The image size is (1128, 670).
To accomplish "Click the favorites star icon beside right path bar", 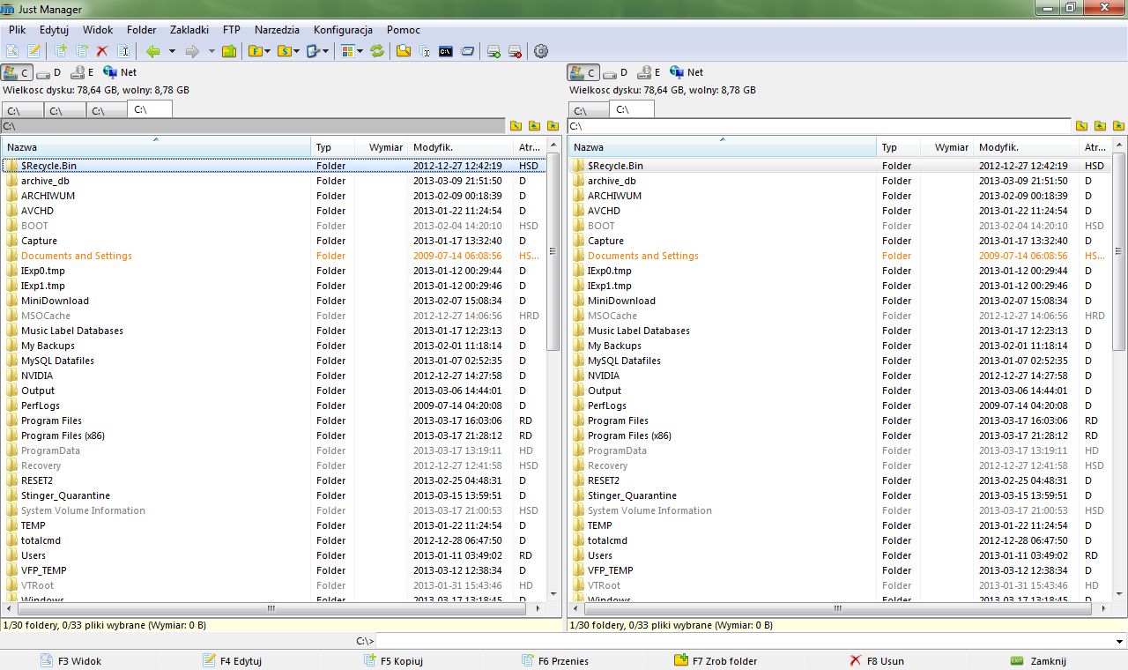I will (x=1118, y=126).
